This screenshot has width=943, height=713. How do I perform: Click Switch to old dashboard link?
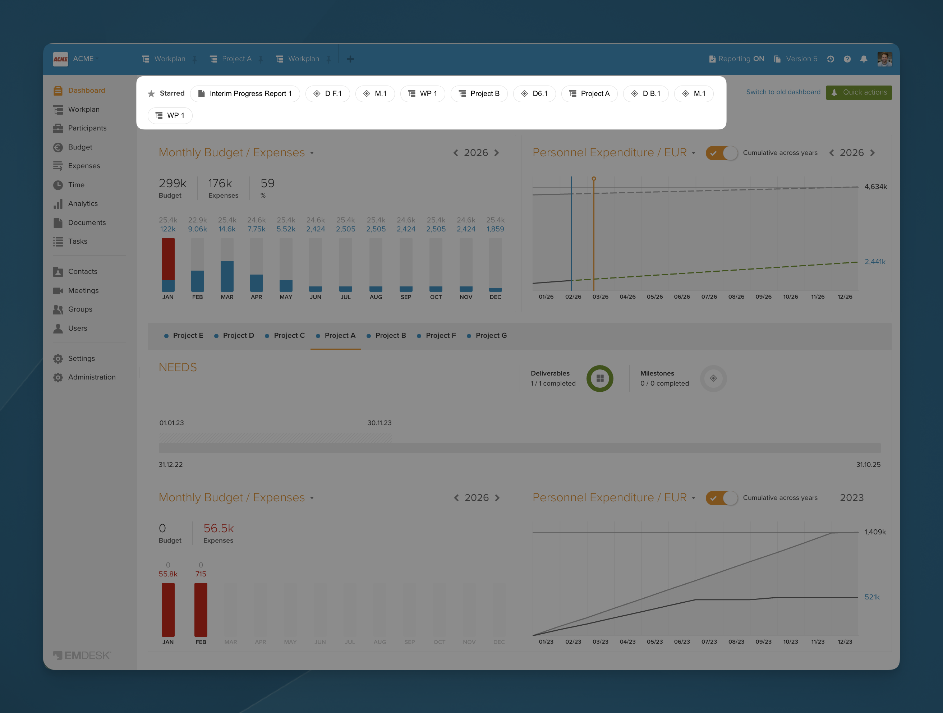783,92
